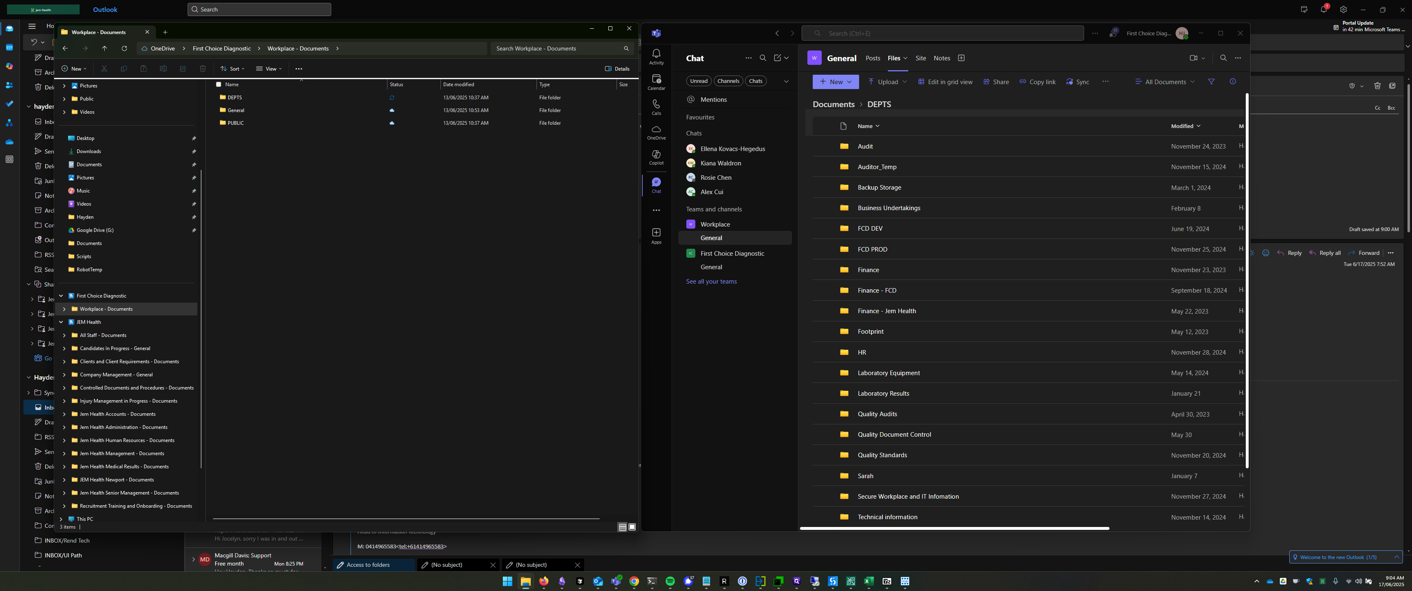Toggle Channels filter in Teams chat
This screenshot has height=591, width=1412.
728,81
